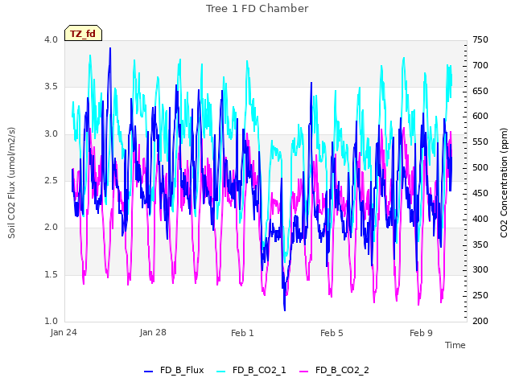The image size is (515, 386).
Task: Toggle the FD_B_Flux legend entry
Action: (x=174, y=371)
